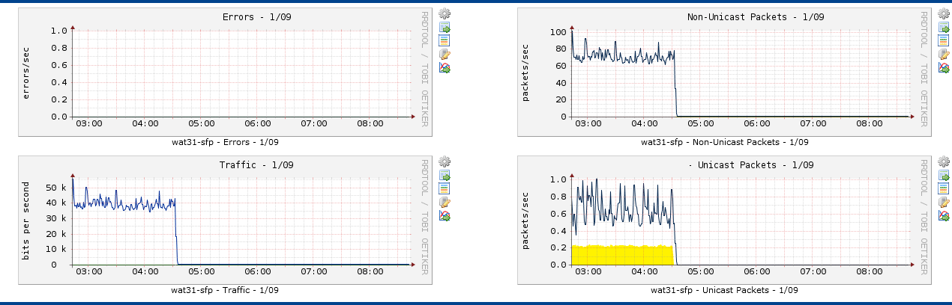Edit the Unicast Packets graph pencil icon

(x=944, y=202)
